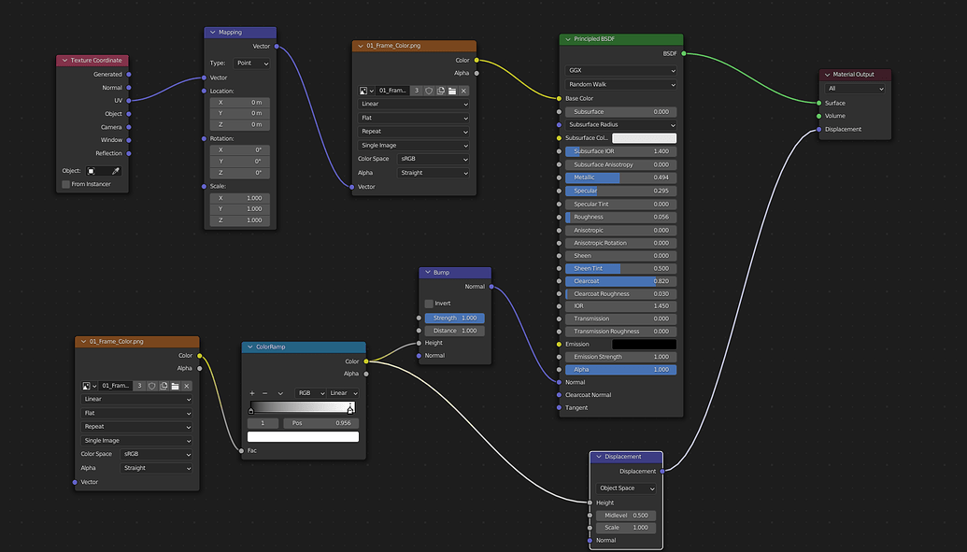Click new image icon in image node feeding ColorRamp
Screen dimensions: 967x552
(164, 386)
